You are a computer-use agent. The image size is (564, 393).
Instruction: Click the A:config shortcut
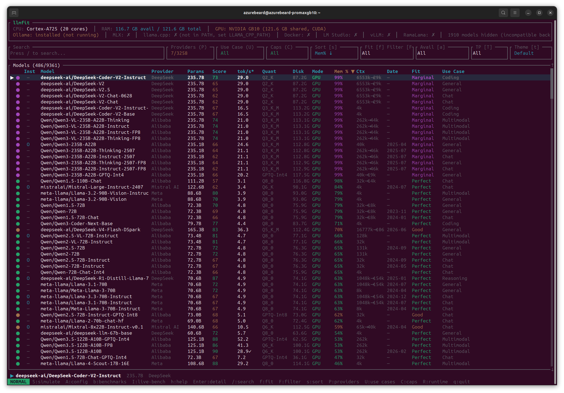pos(76,382)
